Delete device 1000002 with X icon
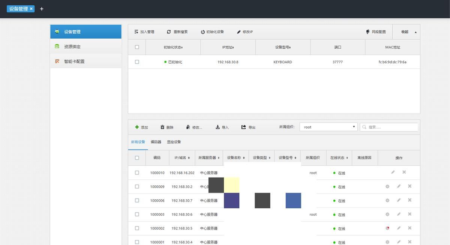The height and width of the screenshot is (245, 450). [410, 228]
